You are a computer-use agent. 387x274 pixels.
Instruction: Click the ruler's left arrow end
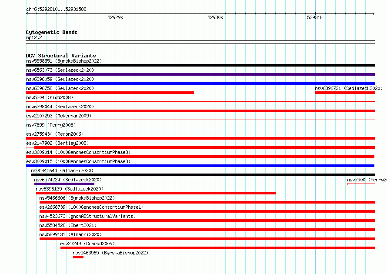[27, 13]
